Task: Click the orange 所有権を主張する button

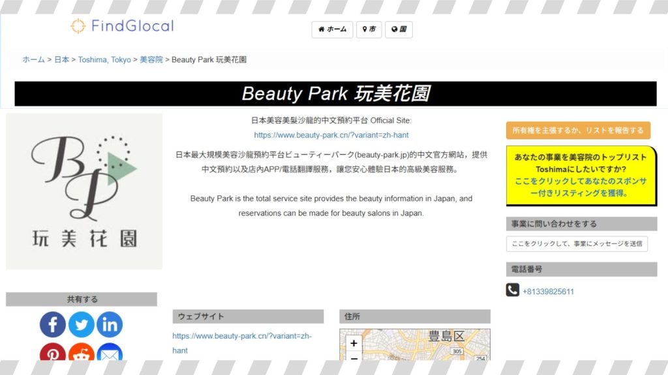Action: [578, 130]
